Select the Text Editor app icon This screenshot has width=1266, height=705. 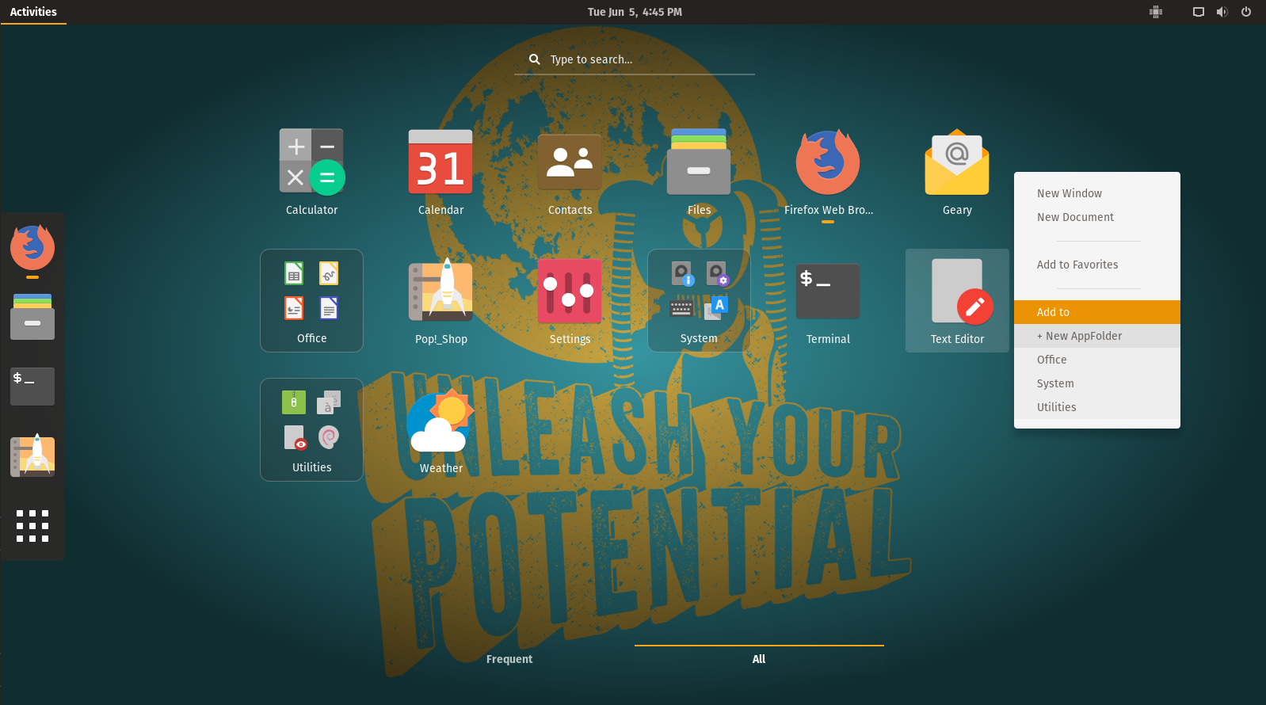tap(957, 301)
